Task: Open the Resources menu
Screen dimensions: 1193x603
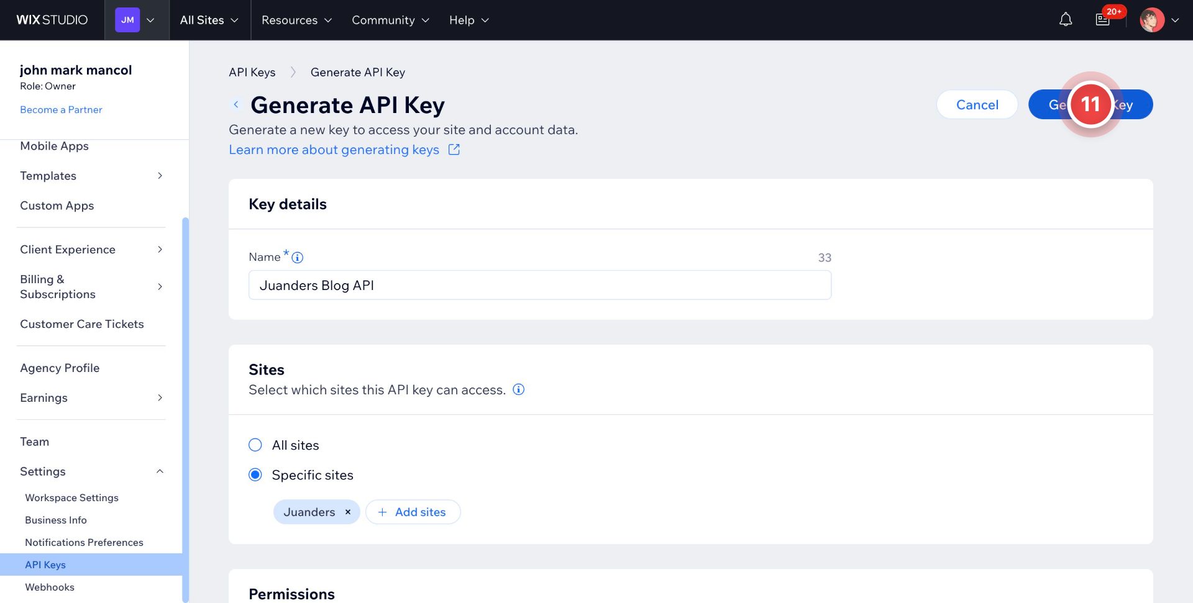Action: click(x=297, y=20)
